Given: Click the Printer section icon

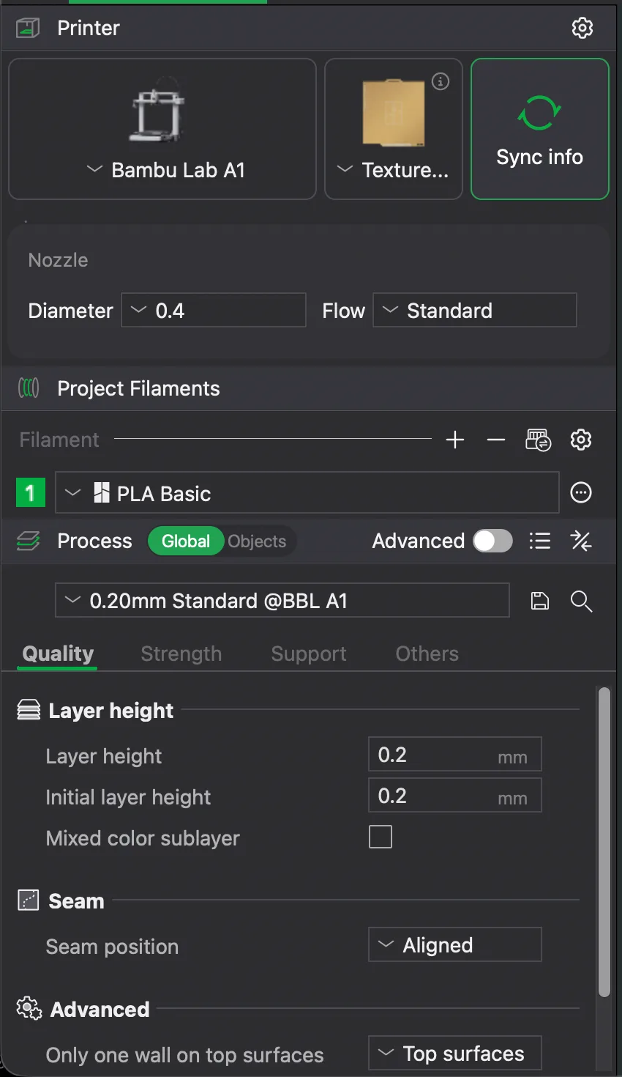Looking at the screenshot, I should (x=28, y=29).
